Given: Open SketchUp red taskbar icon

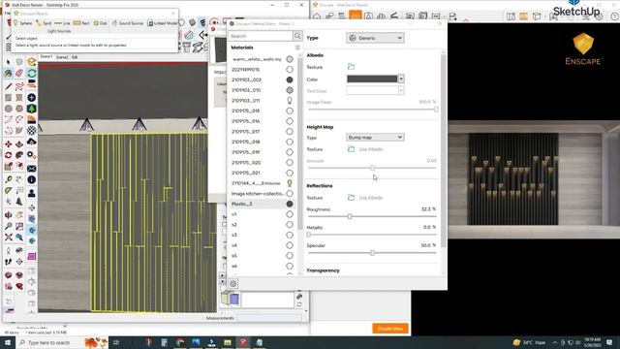Looking at the screenshot, I should click(243, 342).
